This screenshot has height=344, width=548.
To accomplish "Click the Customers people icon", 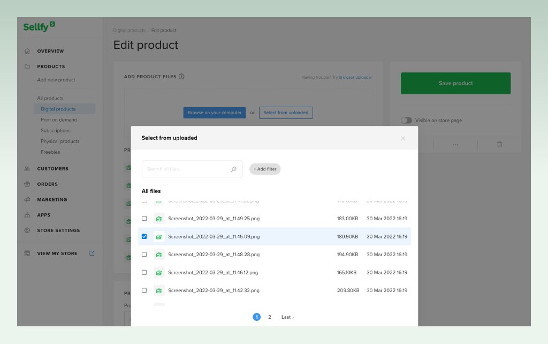I will (x=27, y=169).
